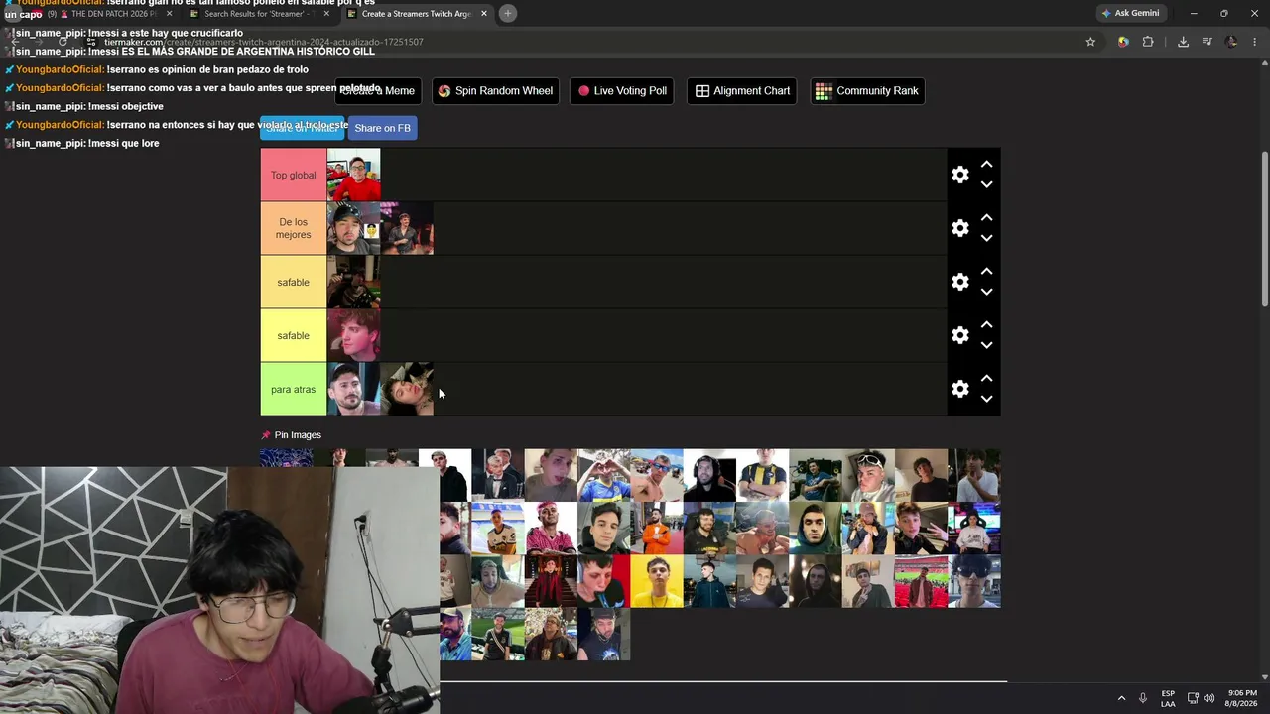Viewport: 1270px width, 714px height.
Task: Move Top global row up
Action: tap(986, 165)
